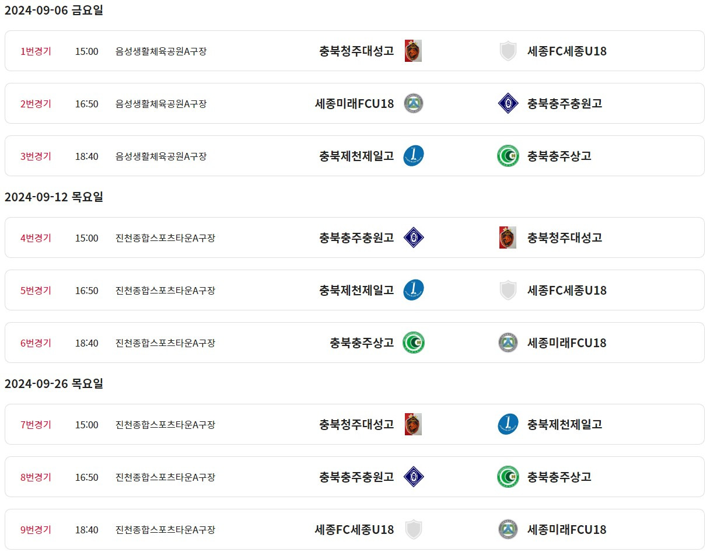710x552 pixels.
Task: Click 충북청주대성고 crest in match 4
Action: tap(508, 237)
